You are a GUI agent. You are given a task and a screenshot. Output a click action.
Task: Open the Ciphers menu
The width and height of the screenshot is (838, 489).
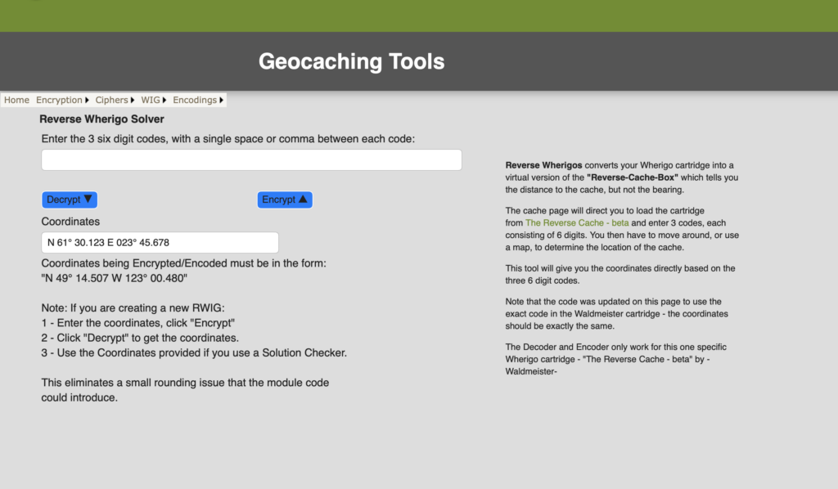pyautogui.click(x=111, y=100)
